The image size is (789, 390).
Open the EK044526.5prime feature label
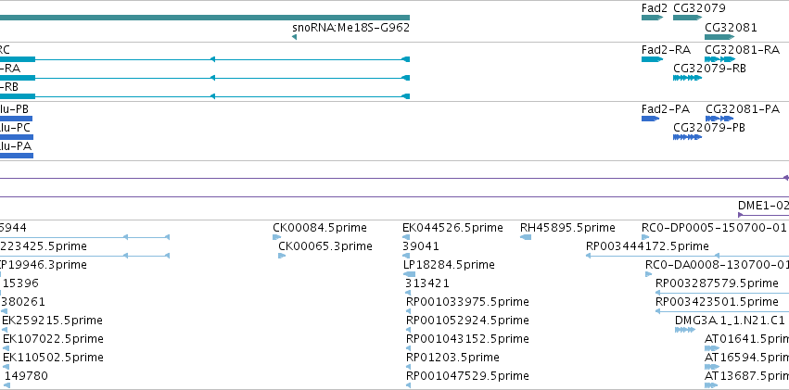click(x=452, y=228)
